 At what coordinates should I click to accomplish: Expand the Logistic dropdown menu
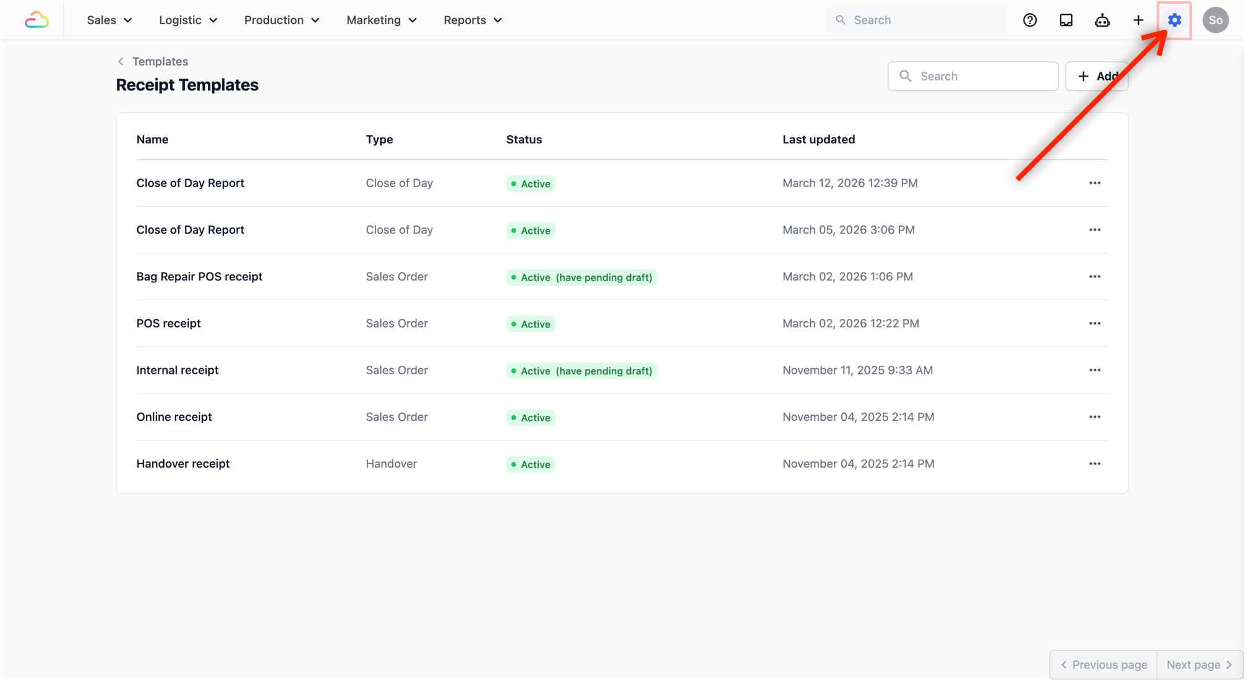point(188,20)
